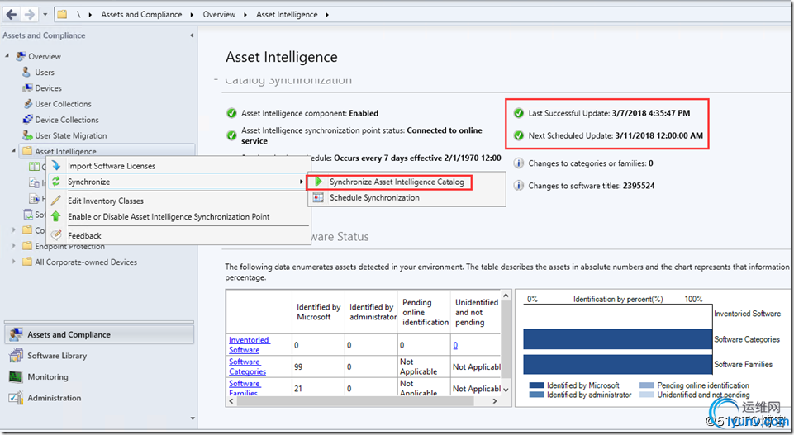The height and width of the screenshot is (435, 794).
Task: Switch to Software Library workspace
Action: coord(99,356)
